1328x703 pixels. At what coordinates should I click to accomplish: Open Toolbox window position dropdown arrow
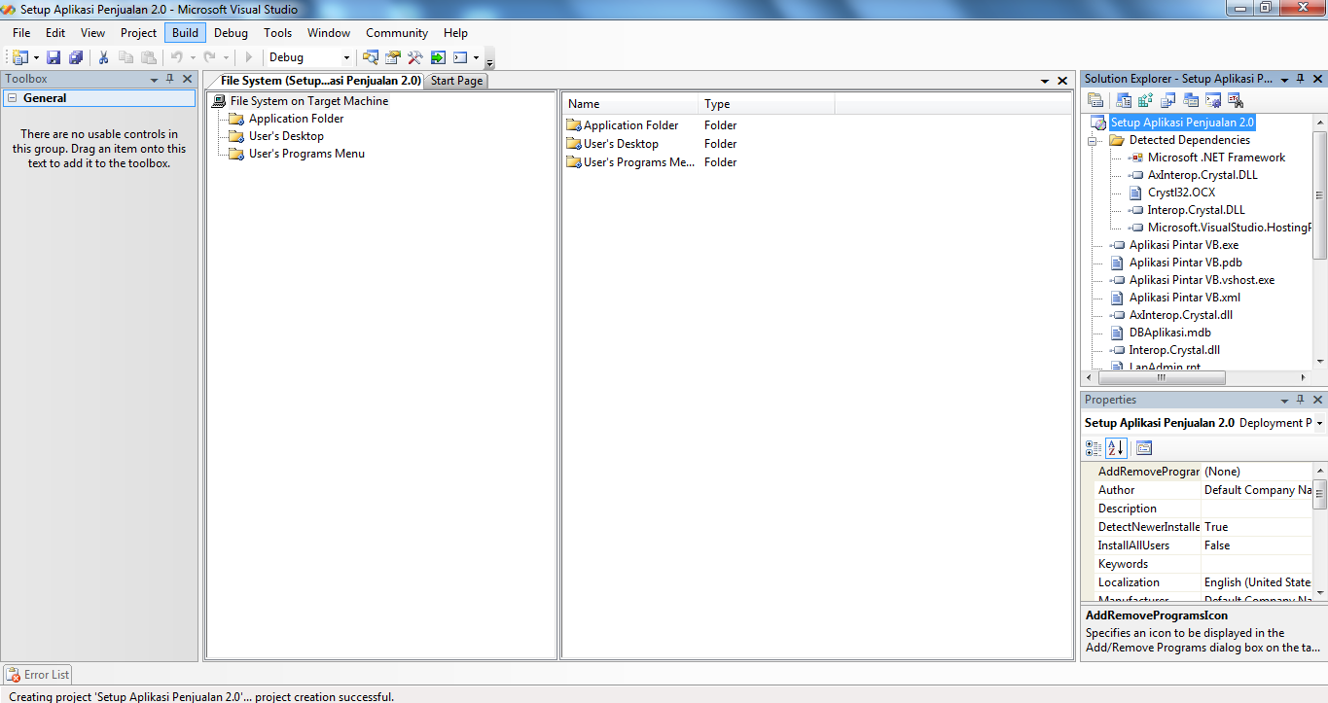[x=154, y=79]
